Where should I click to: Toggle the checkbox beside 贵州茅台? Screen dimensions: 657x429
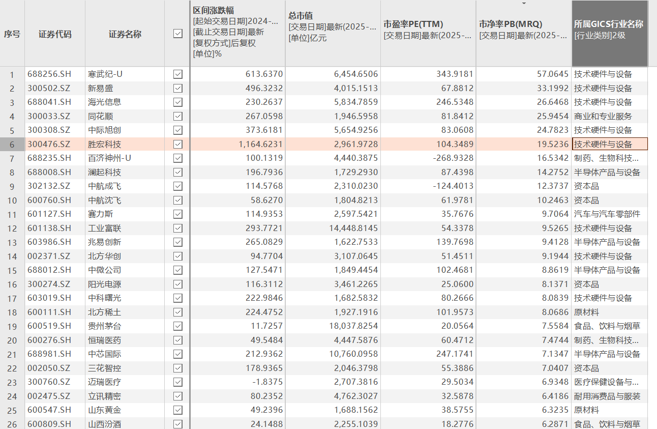click(177, 326)
